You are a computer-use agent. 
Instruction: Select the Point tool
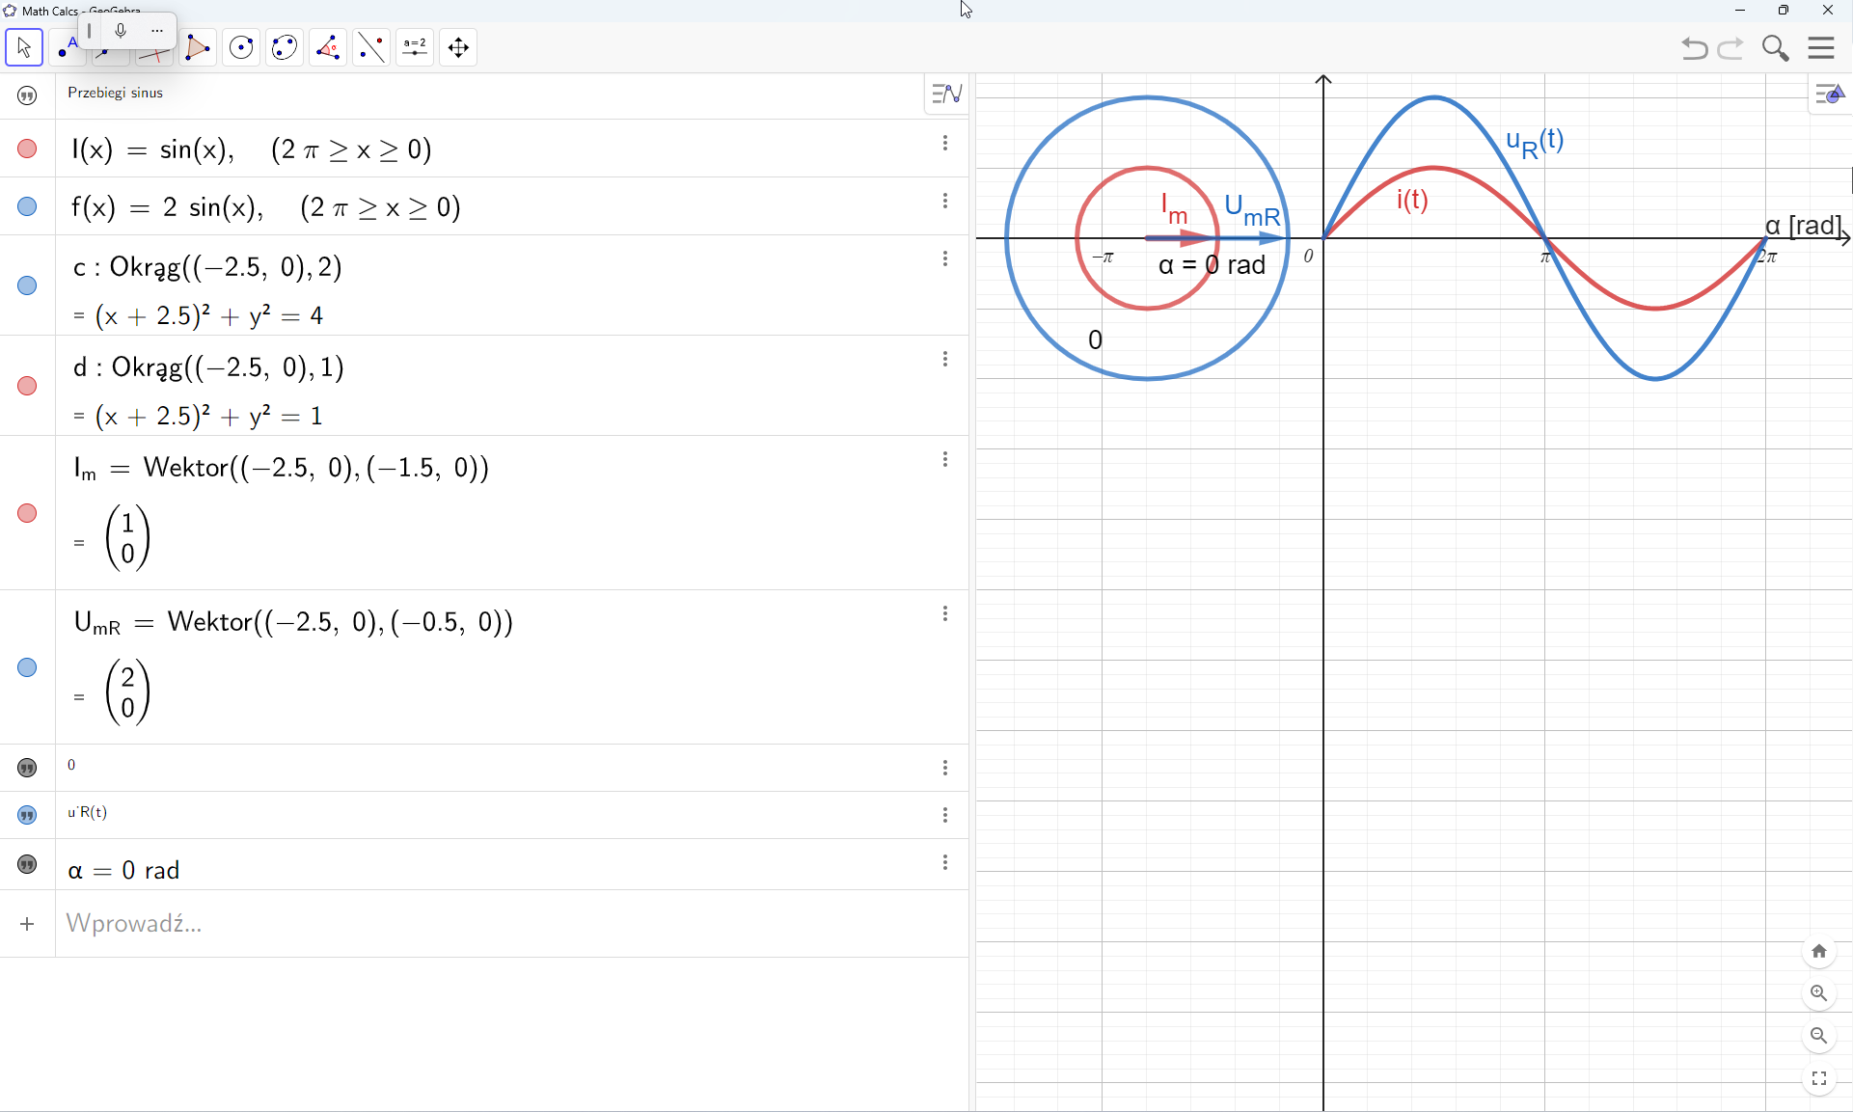point(68,47)
